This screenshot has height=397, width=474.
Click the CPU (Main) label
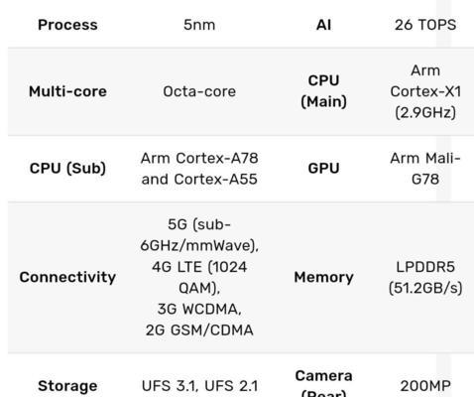click(x=323, y=91)
